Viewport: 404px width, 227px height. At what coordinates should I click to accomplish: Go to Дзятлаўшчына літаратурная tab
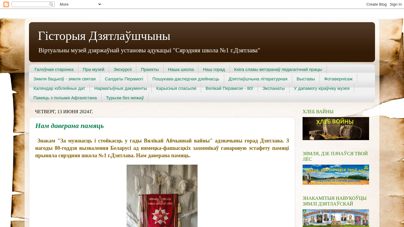[x=258, y=79]
